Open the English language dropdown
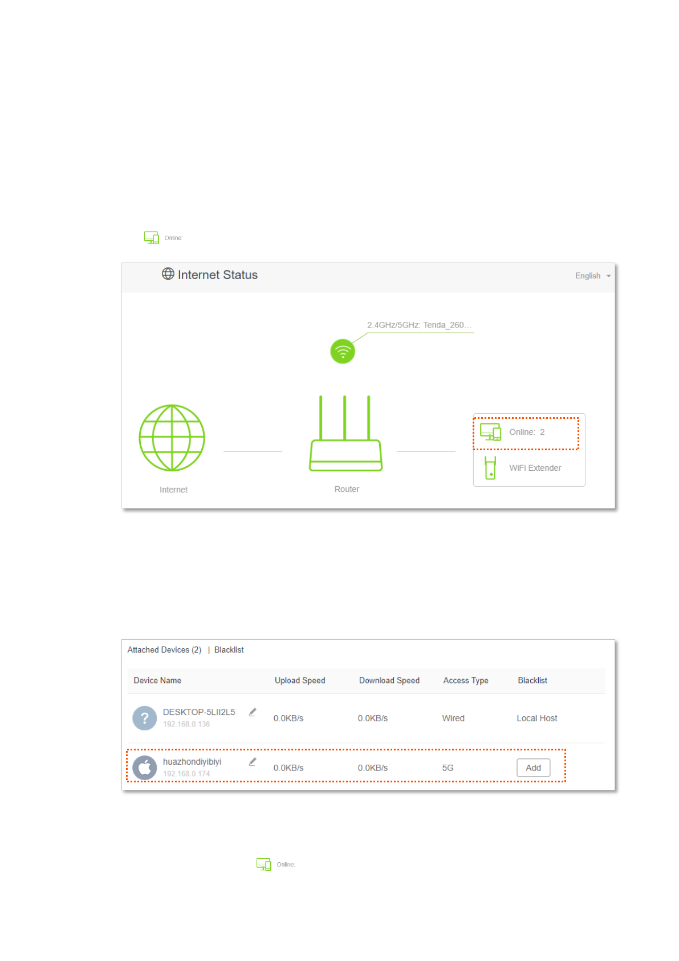This screenshot has height=961, width=679. coord(592,276)
